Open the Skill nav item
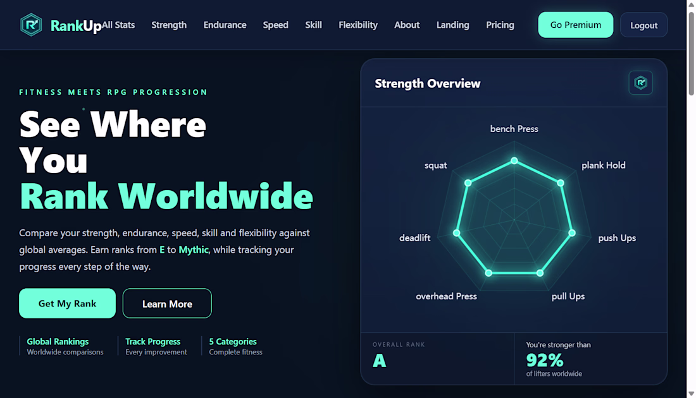696x398 pixels. (x=313, y=25)
